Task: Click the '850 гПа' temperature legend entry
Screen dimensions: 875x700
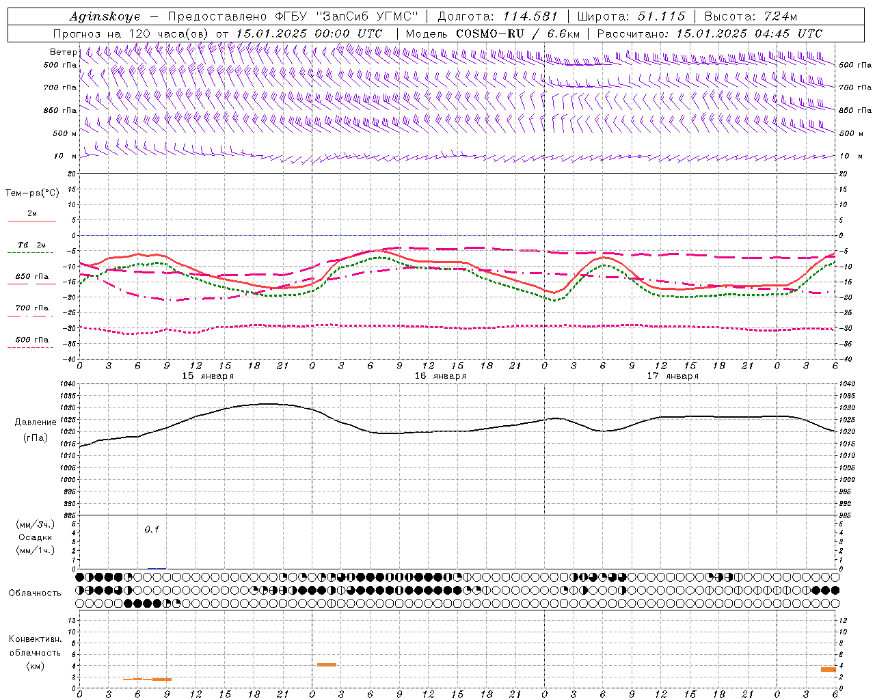Action: pos(32,277)
